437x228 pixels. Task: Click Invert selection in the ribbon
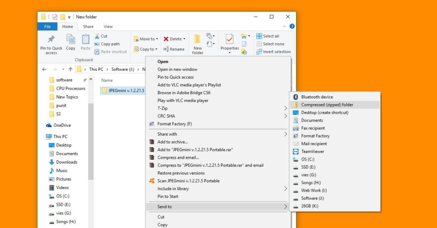click(x=276, y=52)
